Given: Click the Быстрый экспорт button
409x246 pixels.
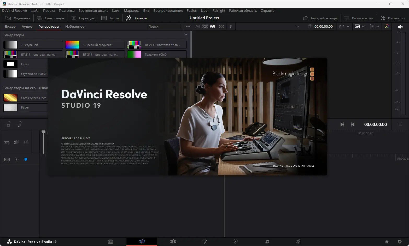Looking at the screenshot, I should 320,18.
